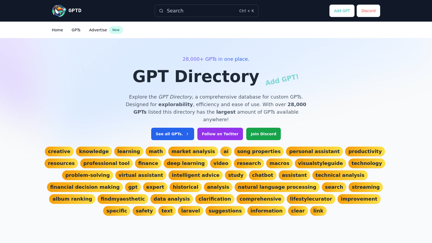Select the chatbot tag

click(263, 175)
